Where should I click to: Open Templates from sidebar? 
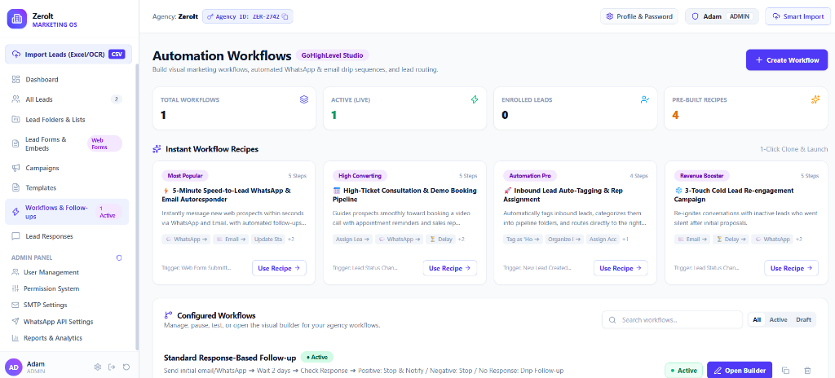tap(68, 188)
